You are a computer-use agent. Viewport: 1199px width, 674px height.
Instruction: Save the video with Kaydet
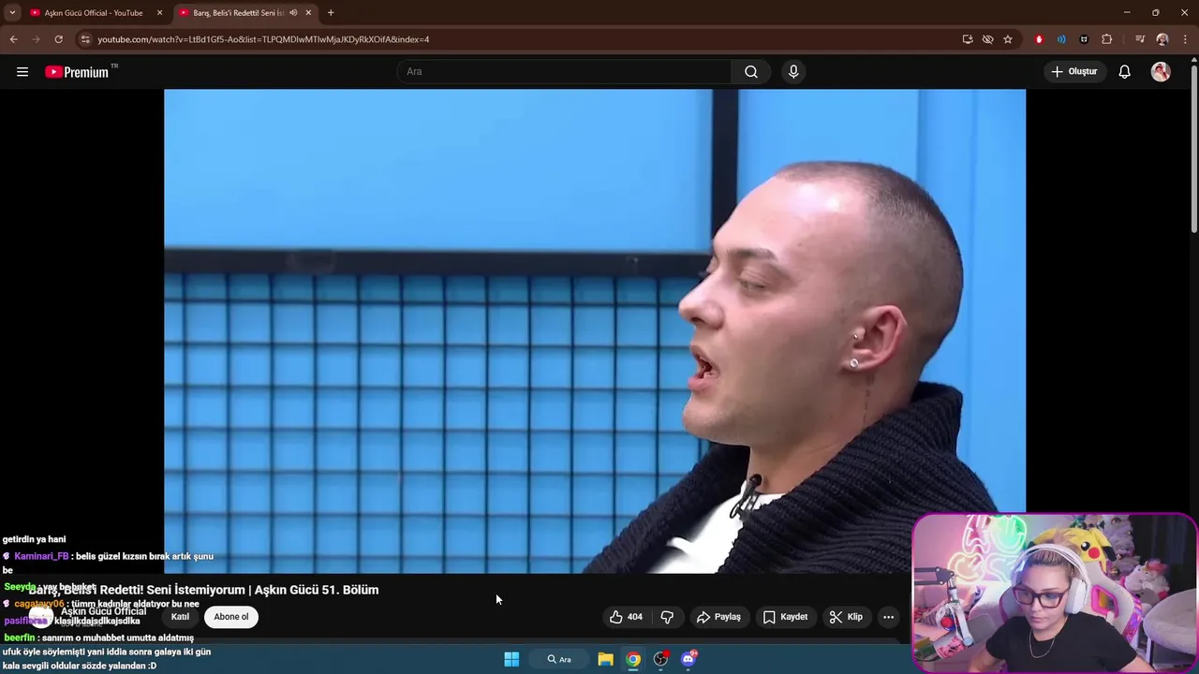[x=785, y=617]
